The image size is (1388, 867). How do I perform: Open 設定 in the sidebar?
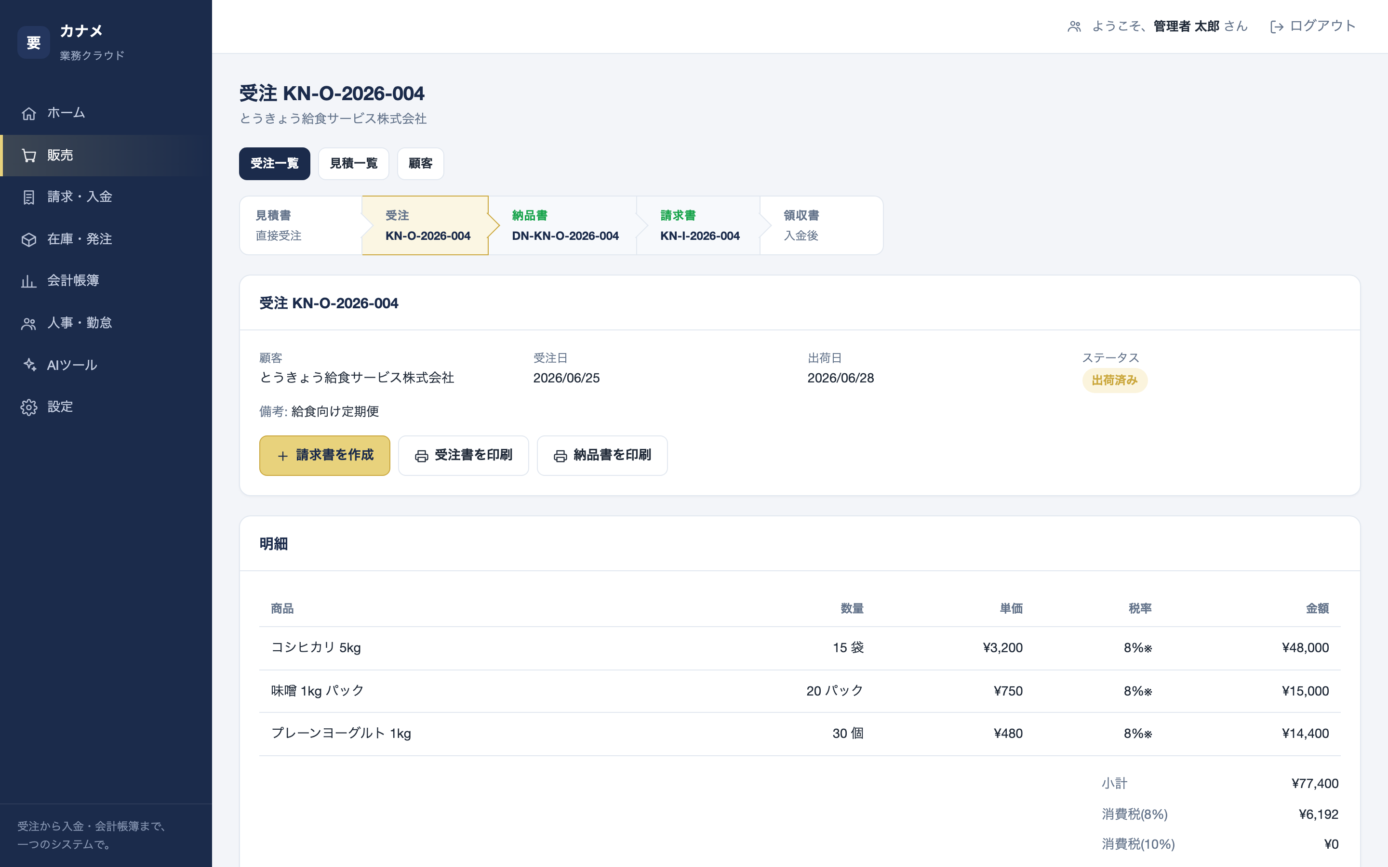pyautogui.click(x=106, y=407)
